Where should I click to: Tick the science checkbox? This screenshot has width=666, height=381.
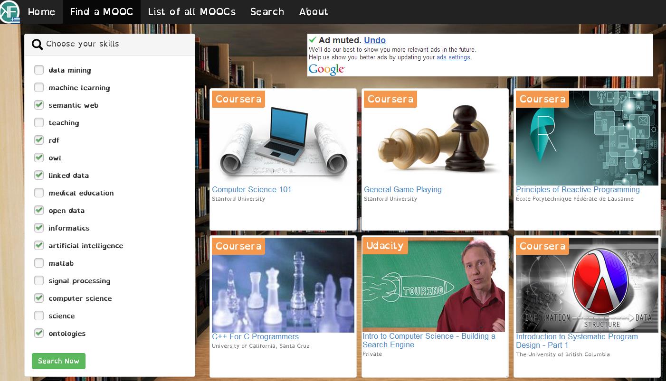pyautogui.click(x=39, y=316)
